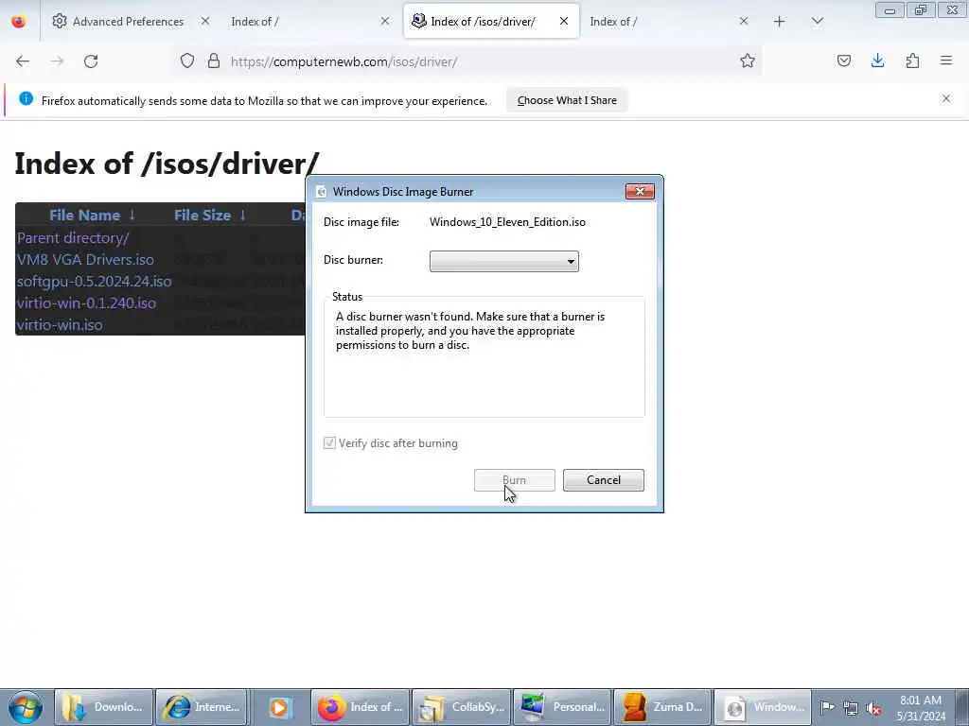Click the padlock site information icon
The width and height of the screenshot is (969, 726).
point(214,60)
